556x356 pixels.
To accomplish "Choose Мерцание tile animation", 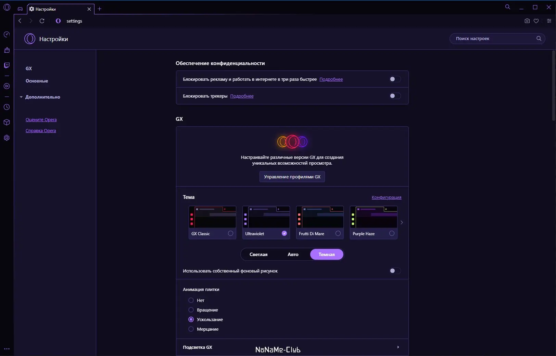I will click(191, 329).
